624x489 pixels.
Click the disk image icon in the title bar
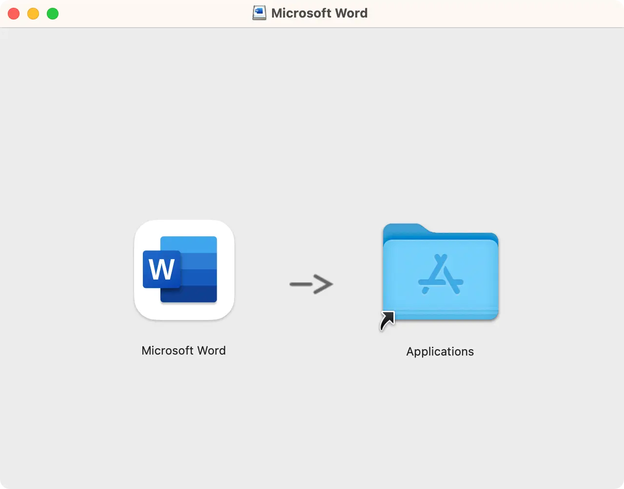click(259, 13)
